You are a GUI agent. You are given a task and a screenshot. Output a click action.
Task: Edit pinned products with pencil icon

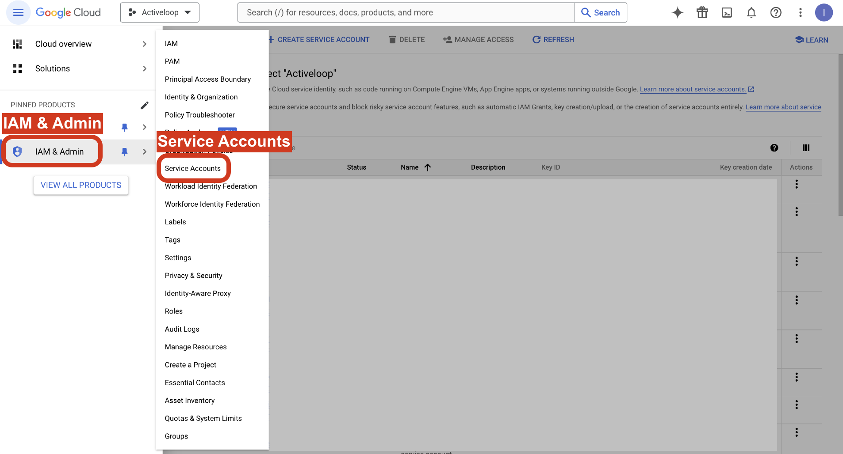tap(144, 105)
